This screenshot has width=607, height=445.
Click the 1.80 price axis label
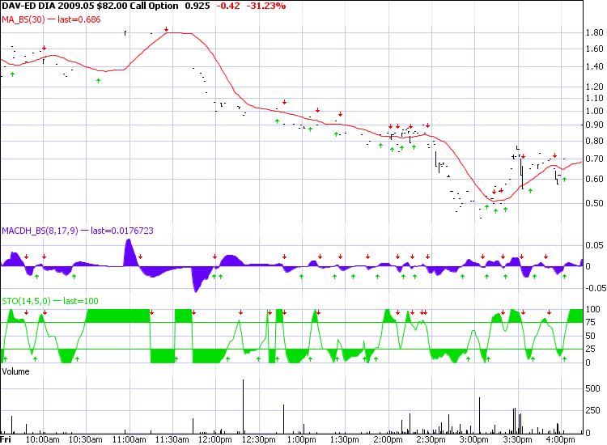(x=592, y=33)
